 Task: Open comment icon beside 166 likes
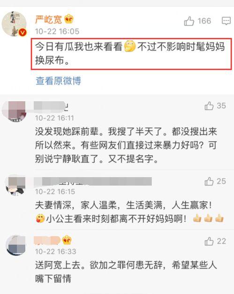point(226,21)
